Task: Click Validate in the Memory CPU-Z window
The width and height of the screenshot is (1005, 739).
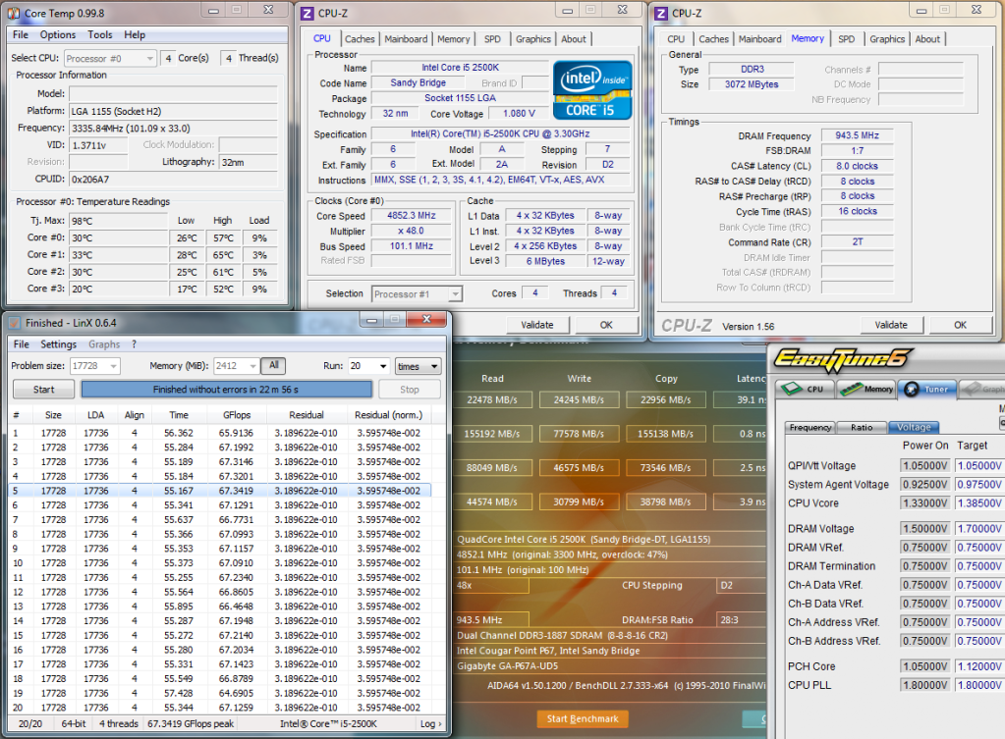Action: [x=891, y=325]
